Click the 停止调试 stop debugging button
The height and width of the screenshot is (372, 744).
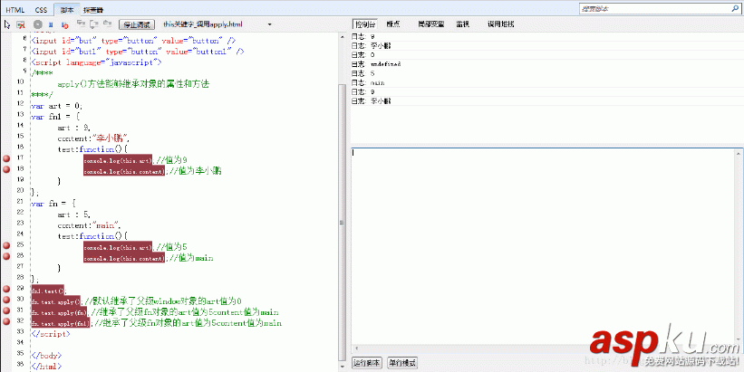pos(137,24)
